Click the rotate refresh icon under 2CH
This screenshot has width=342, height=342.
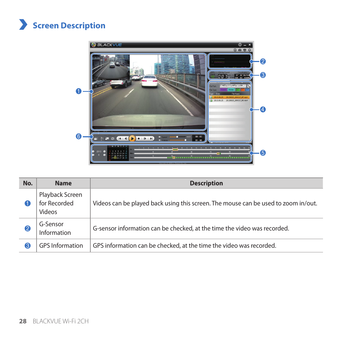click(113, 139)
